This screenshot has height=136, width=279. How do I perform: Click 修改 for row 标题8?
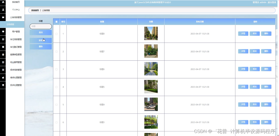[255, 33]
